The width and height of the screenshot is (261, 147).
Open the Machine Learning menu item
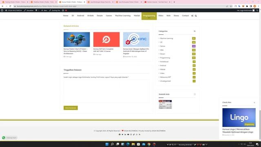pos(123,16)
